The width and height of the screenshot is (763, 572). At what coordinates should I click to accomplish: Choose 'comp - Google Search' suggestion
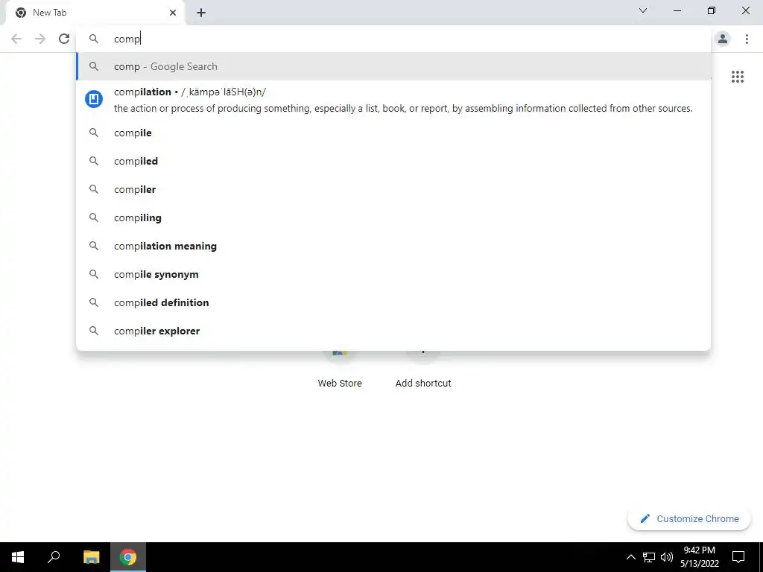pyautogui.click(x=393, y=66)
